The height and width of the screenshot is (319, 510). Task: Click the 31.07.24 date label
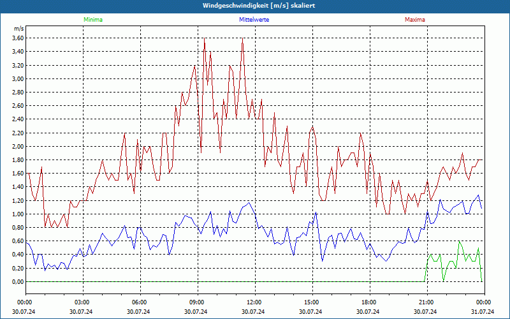click(x=483, y=311)
